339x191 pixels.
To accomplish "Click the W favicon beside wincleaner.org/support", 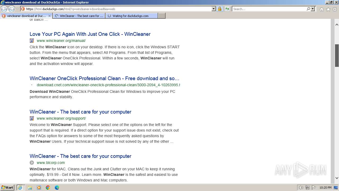I will [x=32, y=118].
